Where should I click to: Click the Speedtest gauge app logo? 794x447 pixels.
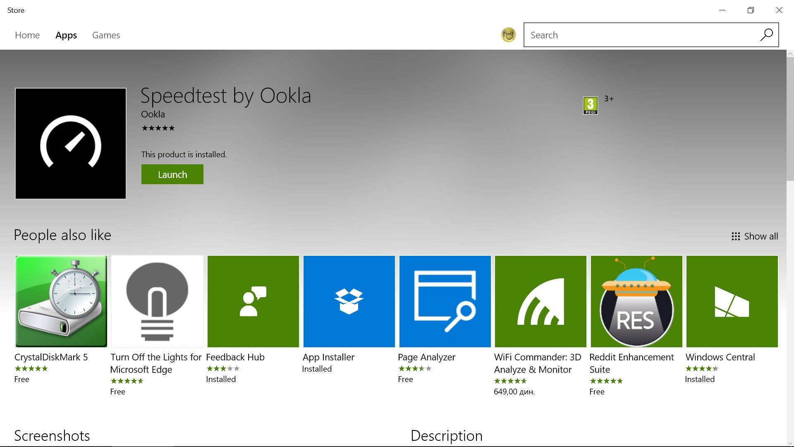[x=71, y=143]
